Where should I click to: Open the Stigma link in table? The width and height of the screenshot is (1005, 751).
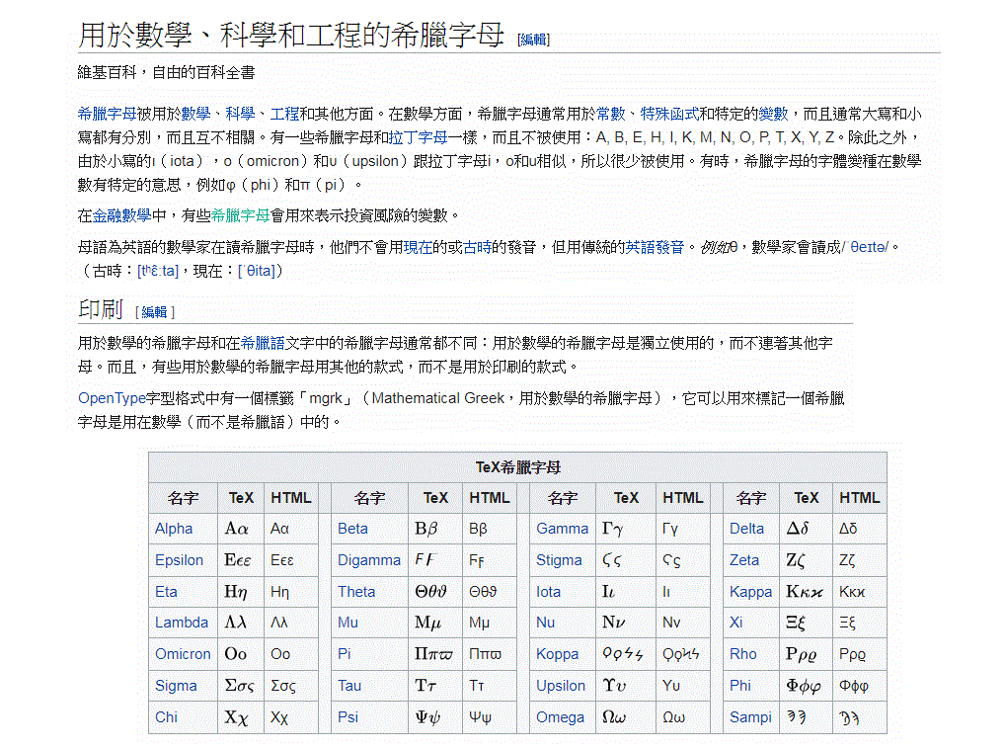coord(559,560)
